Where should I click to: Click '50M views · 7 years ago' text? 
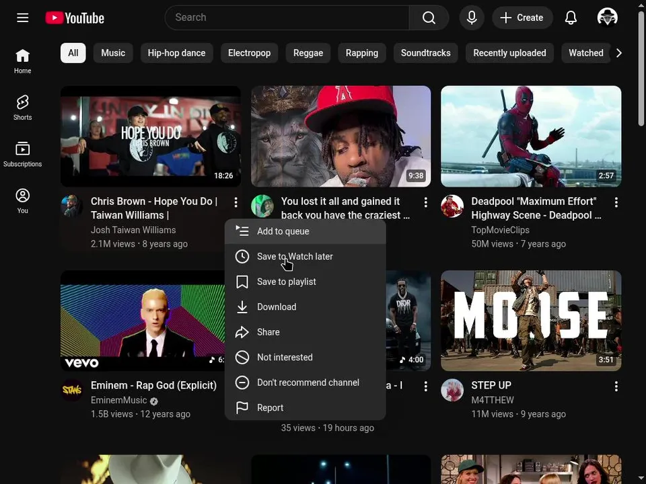pos(518,243)
